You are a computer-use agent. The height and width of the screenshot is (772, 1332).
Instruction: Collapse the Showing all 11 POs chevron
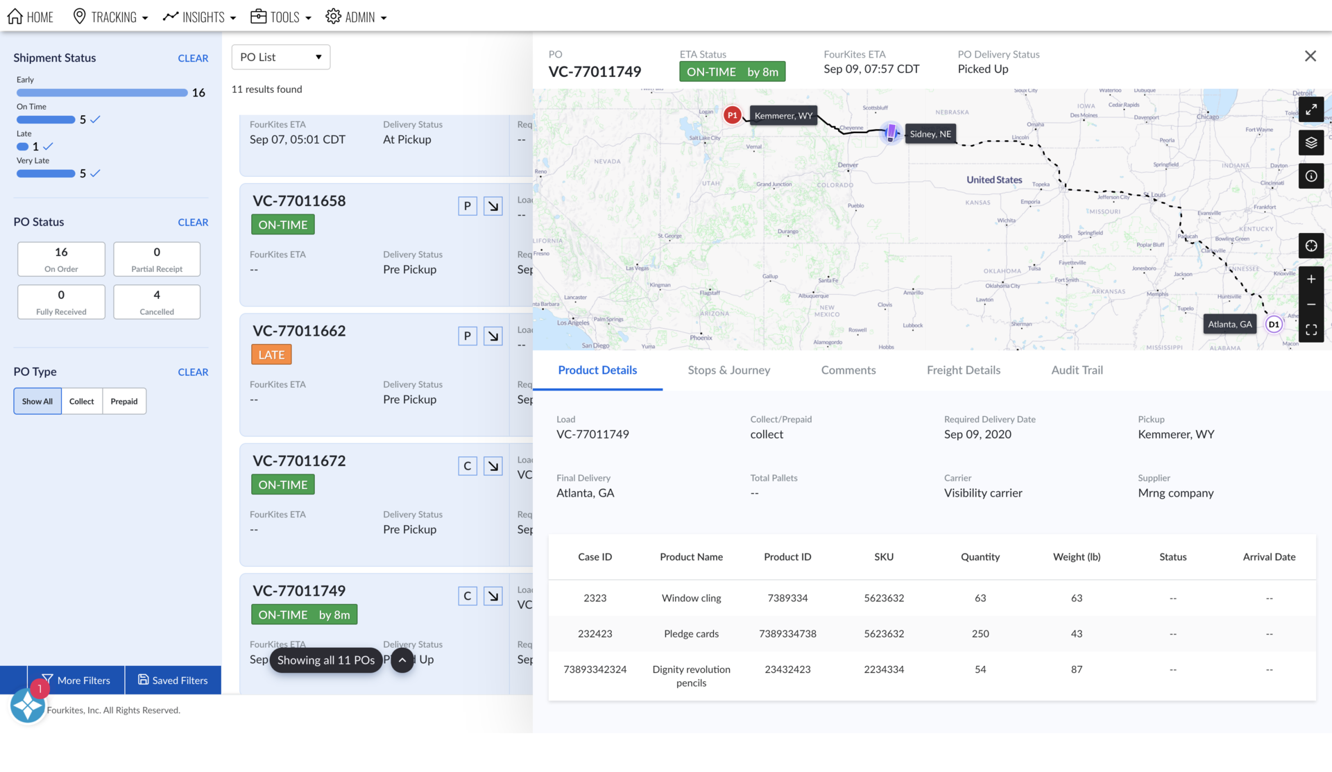tap(402, 660)
